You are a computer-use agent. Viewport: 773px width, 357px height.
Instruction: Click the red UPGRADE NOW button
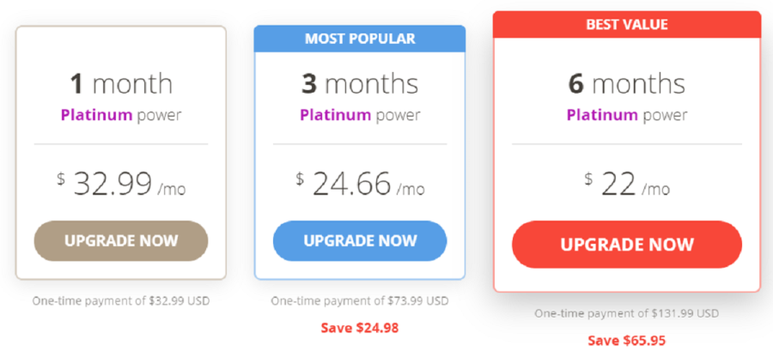tap(627, 245)
